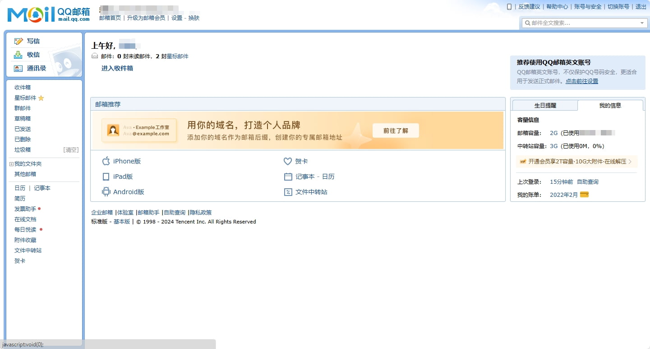Click the receive mail (收信) icon
The image size is (650, 349).
click(x=18, y=55)
